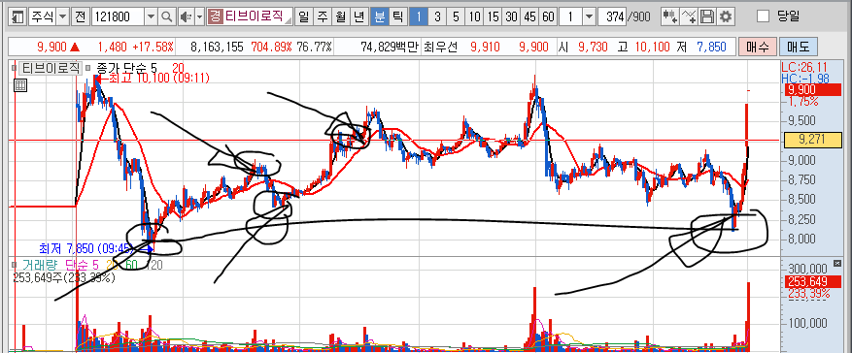This screenshot has width=852, height=353.
Task: Switch to the 일 daily period tab
Action: 303,17
